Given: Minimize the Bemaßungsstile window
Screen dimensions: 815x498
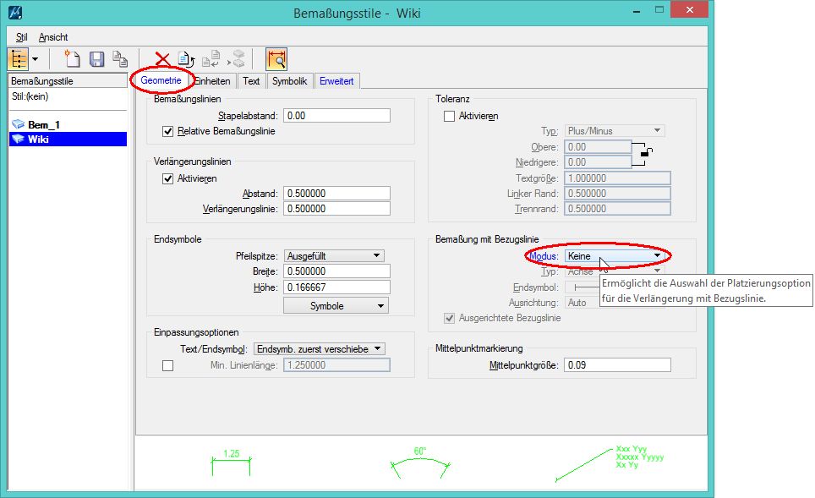Looking at the screenshot, I should [x=637, y=11].
